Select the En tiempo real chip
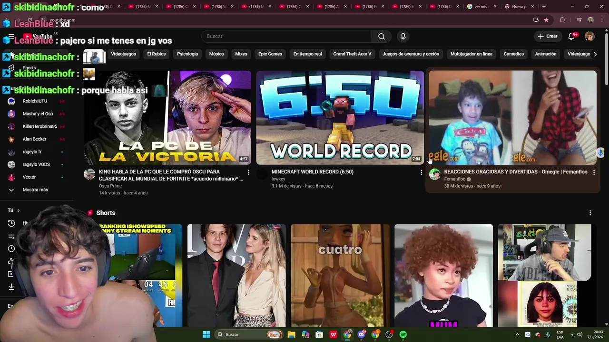Viewport: 609px width, 342px height. [x=307, y=54]
